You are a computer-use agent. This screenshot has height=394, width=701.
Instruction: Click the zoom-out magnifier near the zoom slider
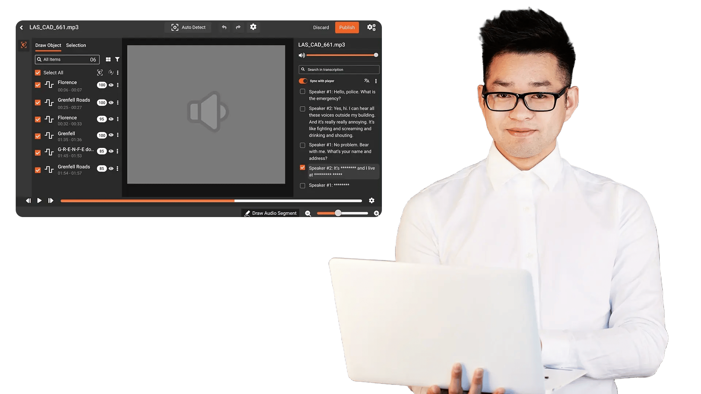click(308, 213)
